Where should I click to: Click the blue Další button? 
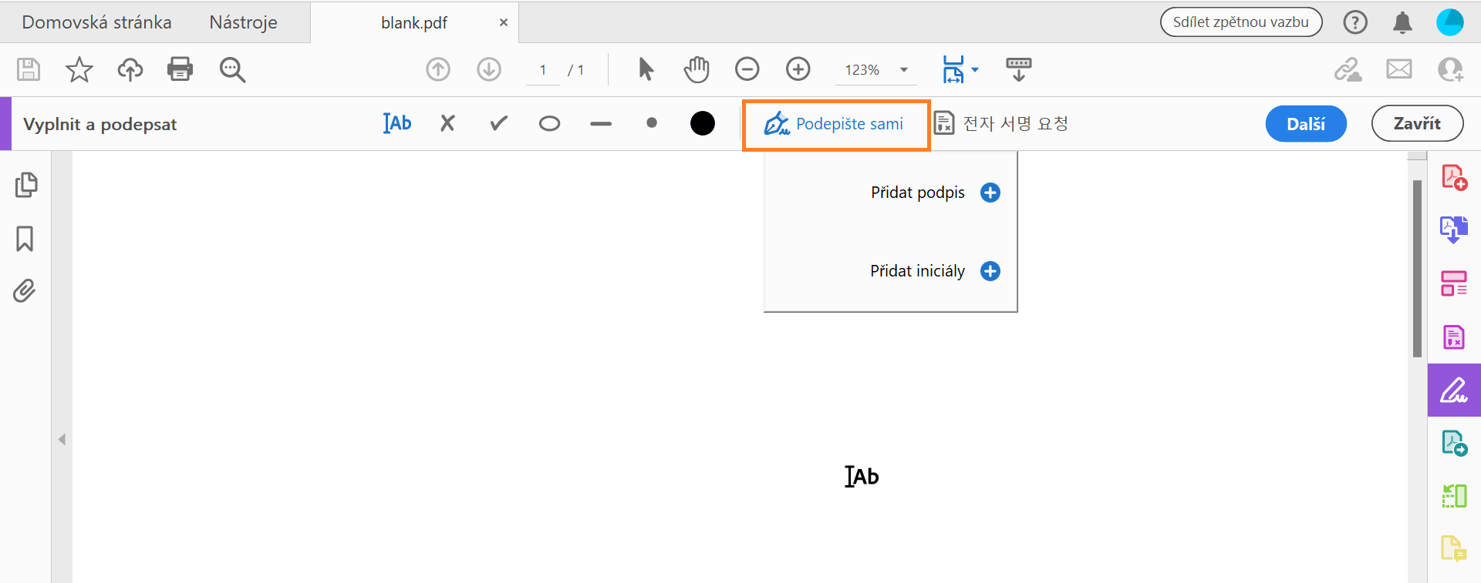pos(1306,124)
